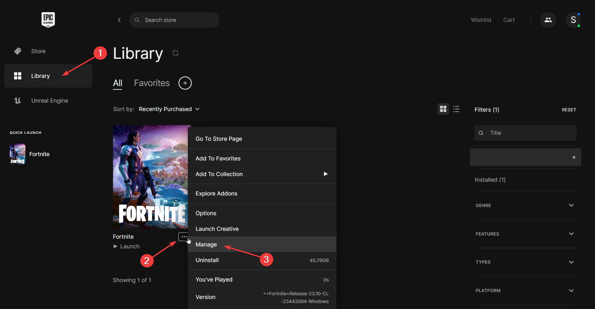
Task: Click the Filters (1) heading
Action: [x=487, y=110]
